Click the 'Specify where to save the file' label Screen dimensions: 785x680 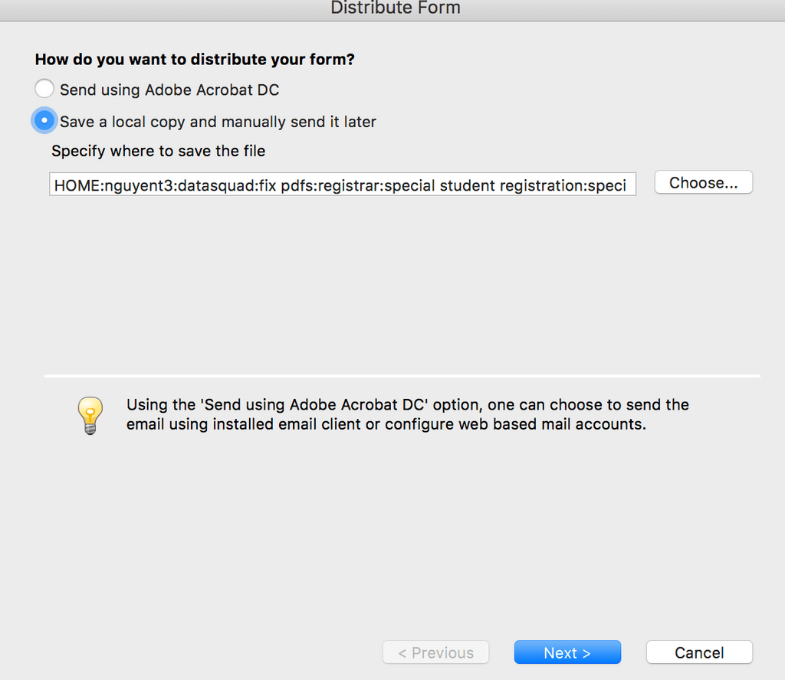158,151
